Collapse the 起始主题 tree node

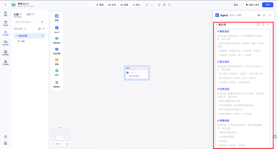(17, 36)
